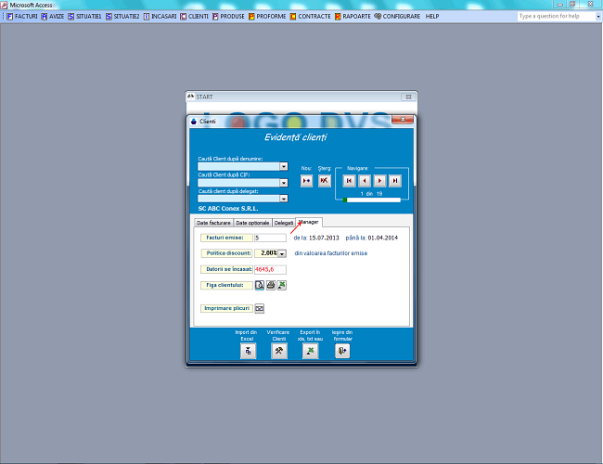Click the Politica discount label
Image resolution: width=603 pixels, height=464 pixels.
(226, 253)
